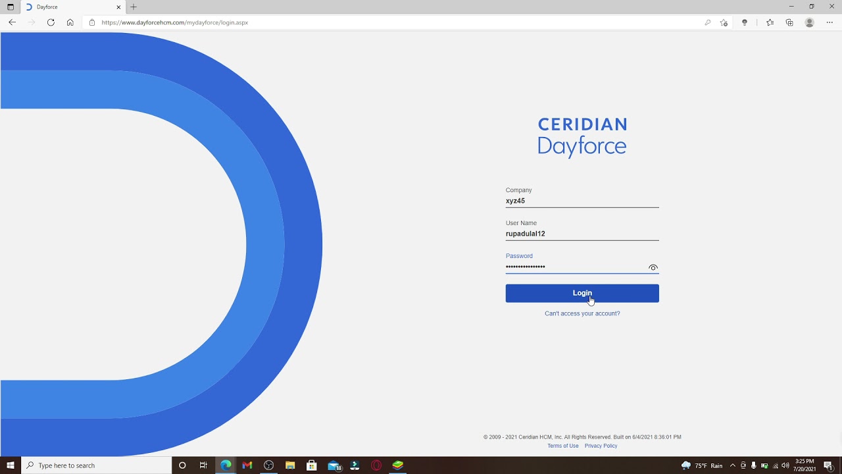Image resolution: width=842 pixels, height=474 pixels.
Task: Click the address bar URL
Action: pos(175,22)
